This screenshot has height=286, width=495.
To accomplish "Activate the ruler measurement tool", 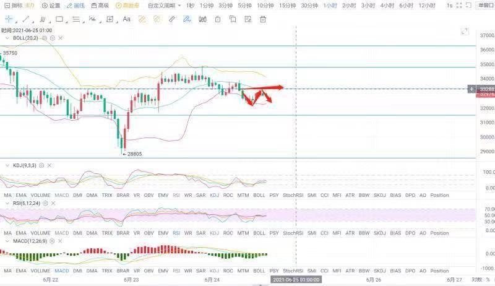I will [x=173, y=19].
